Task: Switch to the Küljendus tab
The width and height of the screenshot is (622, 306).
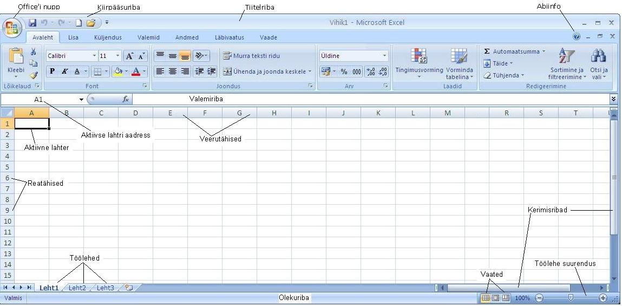Action: tap(108, 37)
